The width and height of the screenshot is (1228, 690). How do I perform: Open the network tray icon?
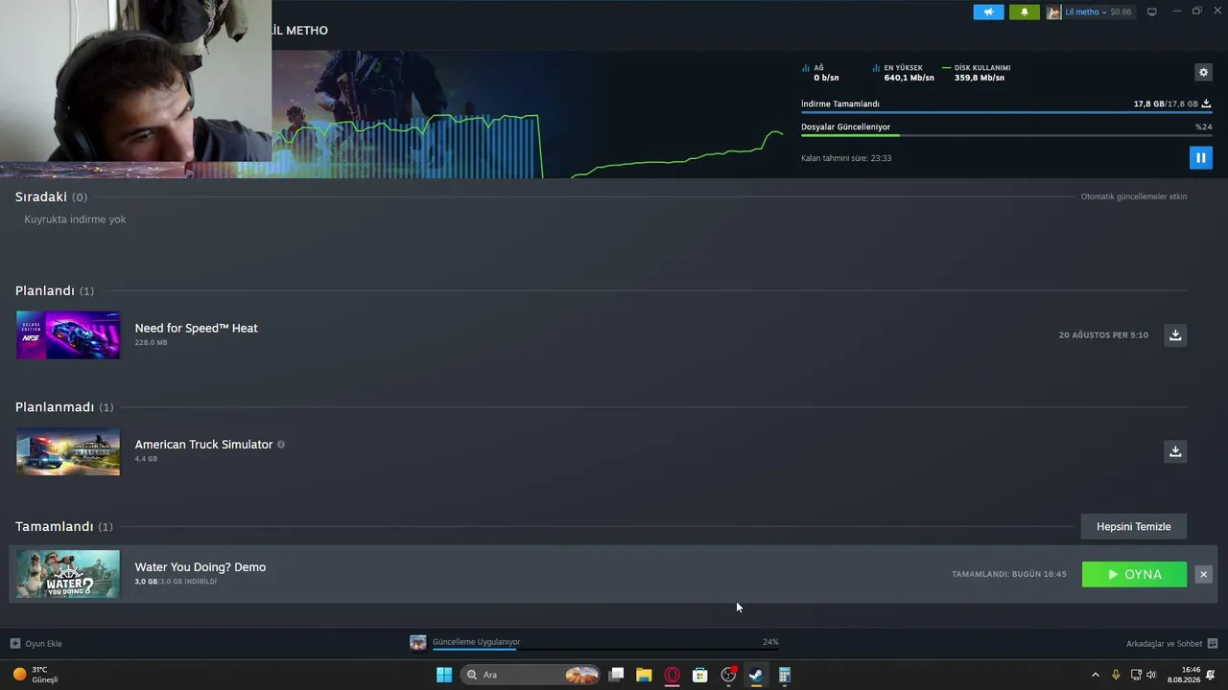pyautogui.click(x=1136, y=675)
